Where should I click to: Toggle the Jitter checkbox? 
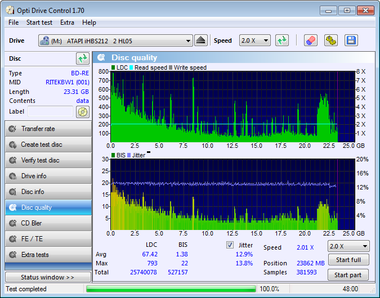(x=230, y=245)
